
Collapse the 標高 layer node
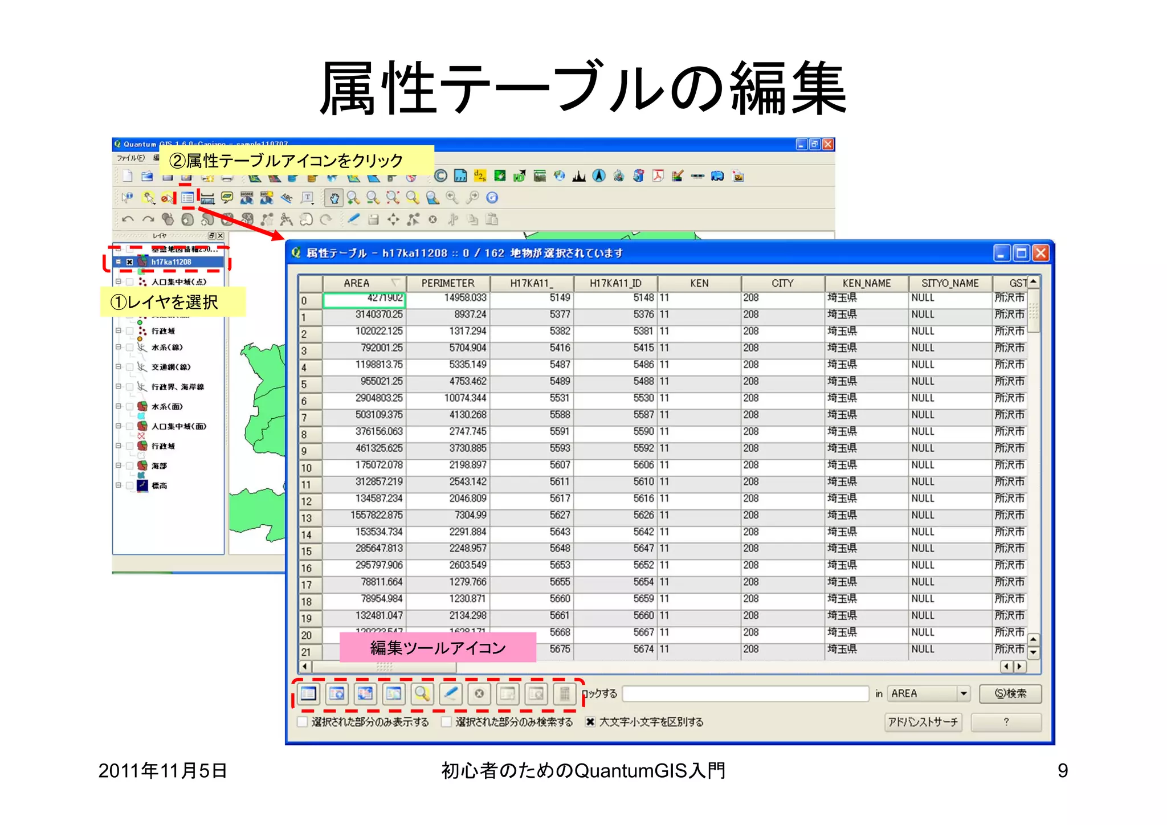point(119,485)
